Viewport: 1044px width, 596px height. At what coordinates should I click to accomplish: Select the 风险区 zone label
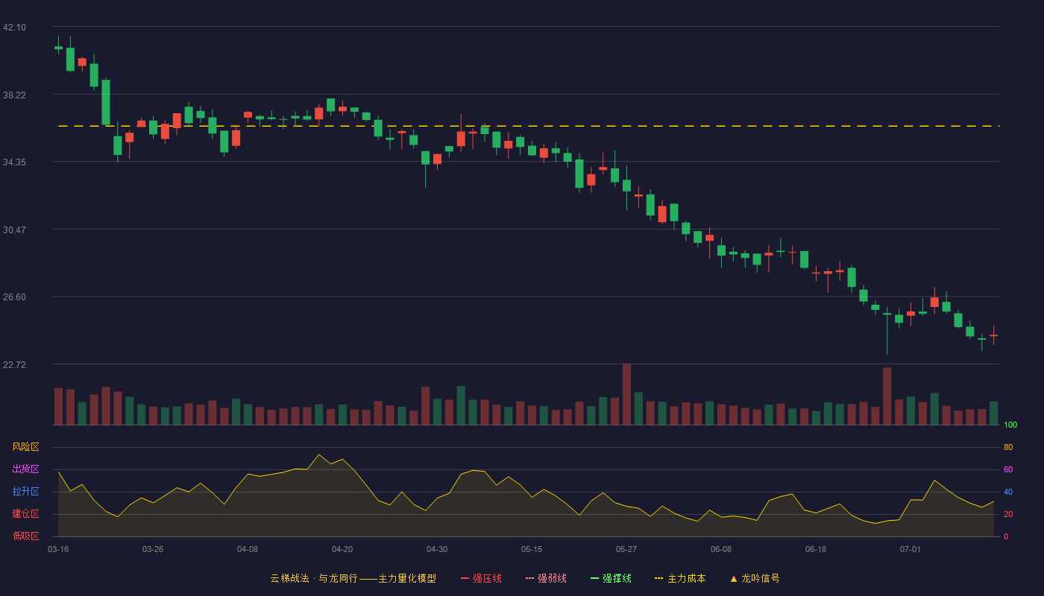[x=25, y=447]
